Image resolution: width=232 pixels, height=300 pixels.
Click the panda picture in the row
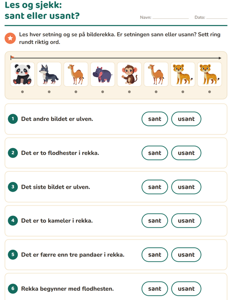22,74
